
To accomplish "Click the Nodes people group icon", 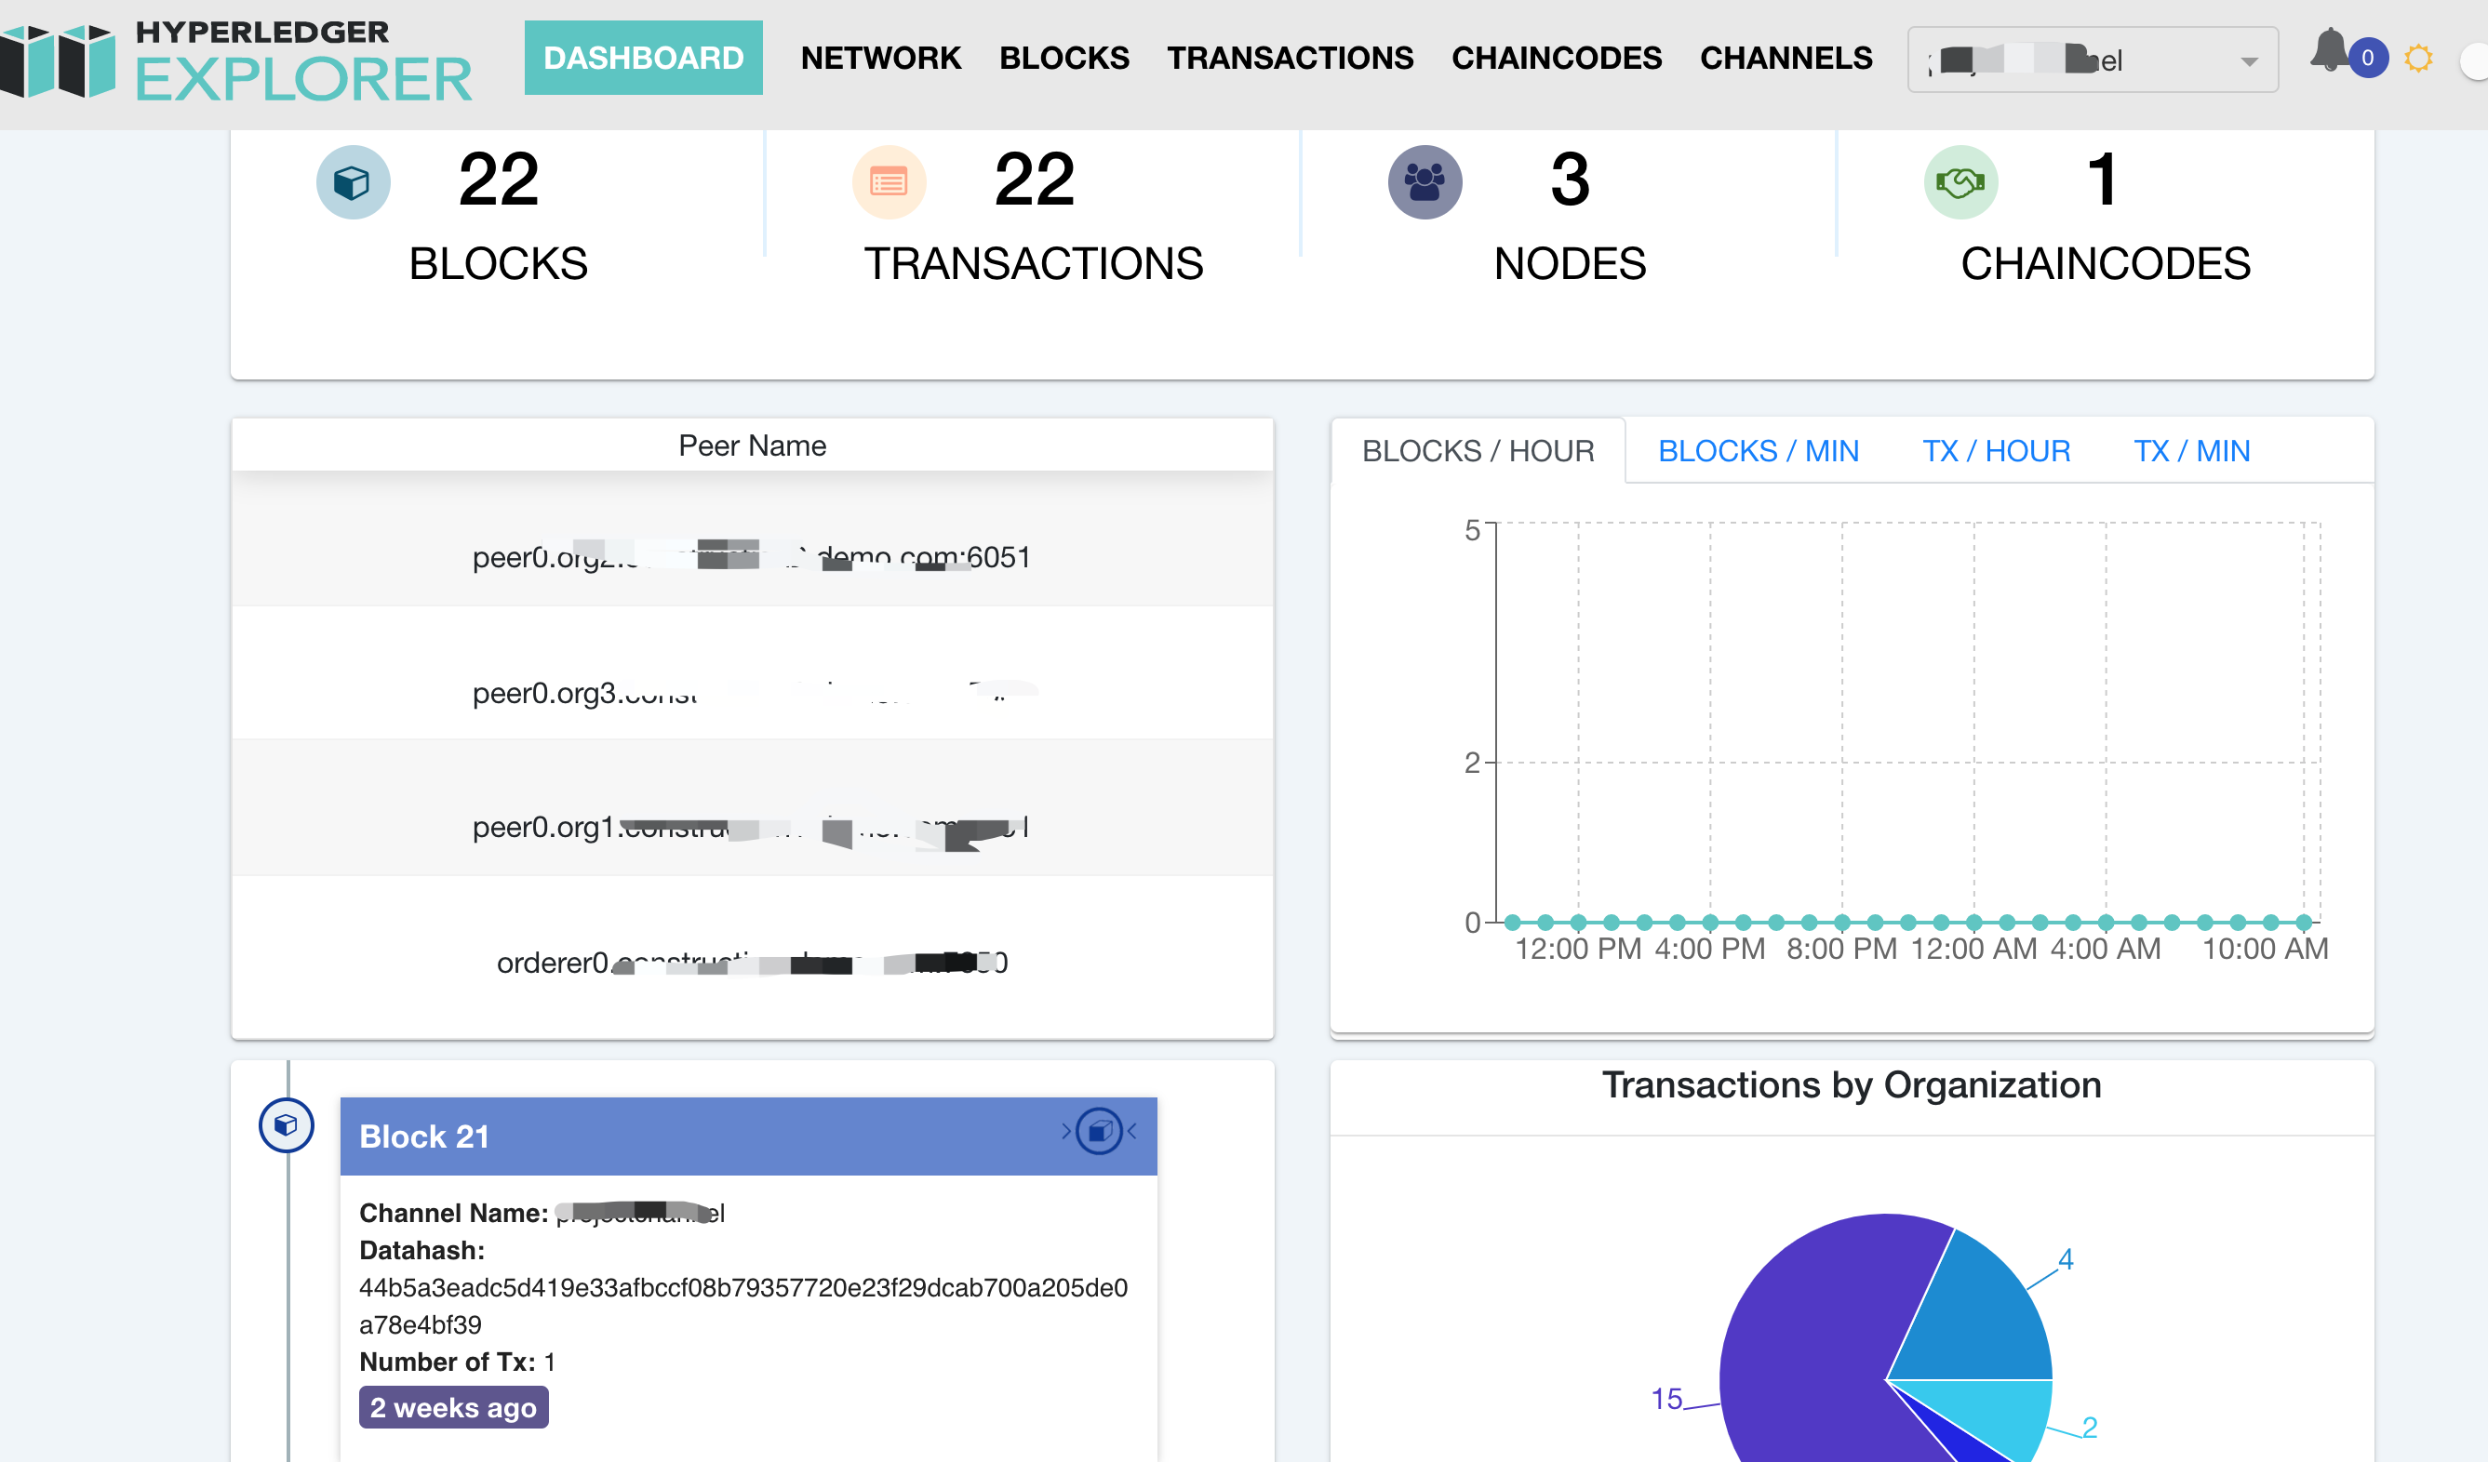I will click(x=1424, y=182).
